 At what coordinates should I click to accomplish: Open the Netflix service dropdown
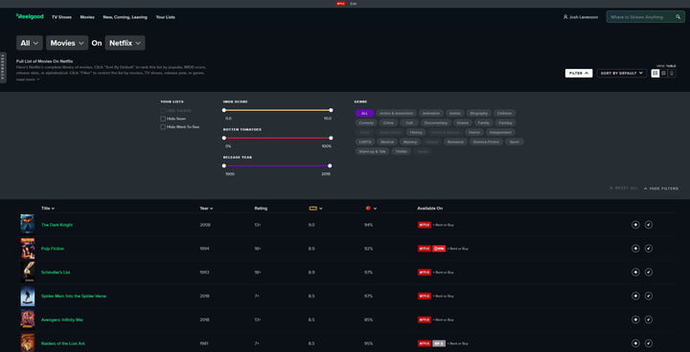125,43
